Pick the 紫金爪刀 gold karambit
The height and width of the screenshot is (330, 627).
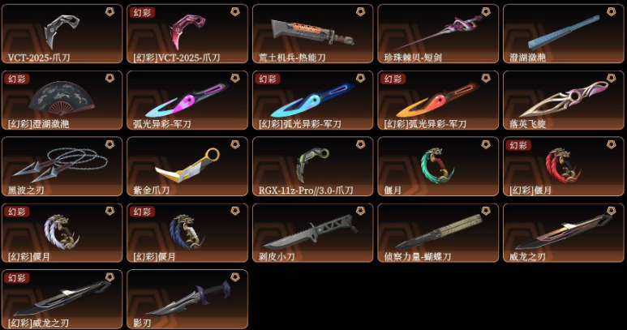point(187,166)
